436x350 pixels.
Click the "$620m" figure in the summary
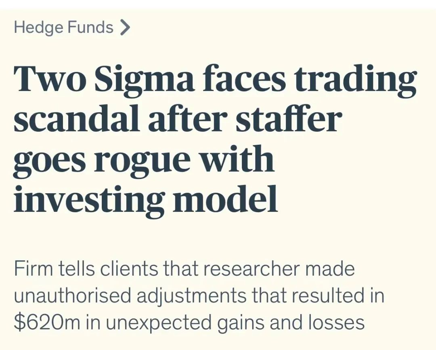[47, 322]
